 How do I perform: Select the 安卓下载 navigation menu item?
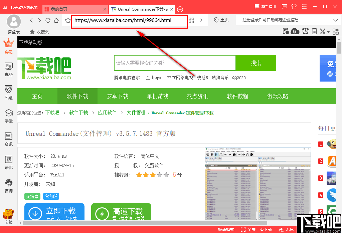[x=117, y=96]
